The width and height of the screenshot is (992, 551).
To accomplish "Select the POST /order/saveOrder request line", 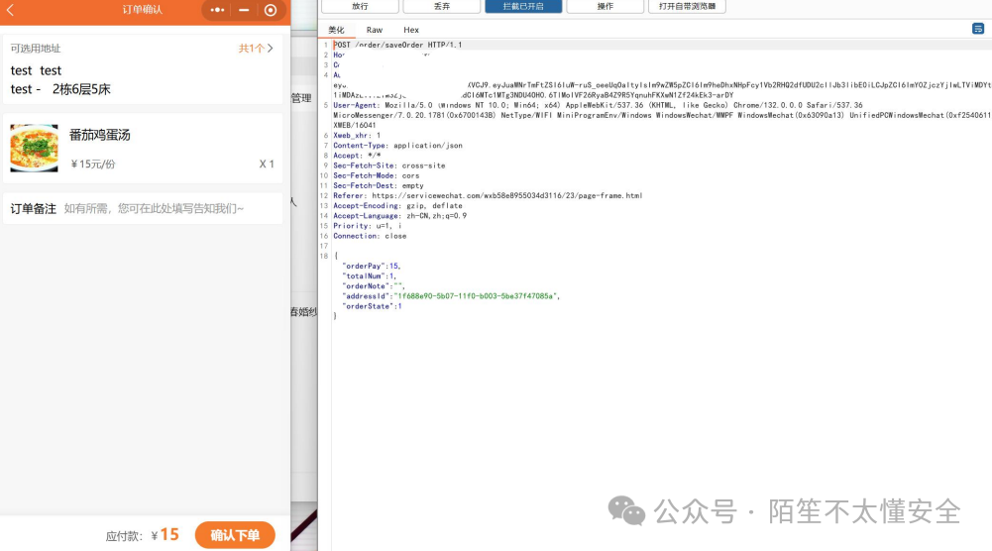I will click(398, 45).
